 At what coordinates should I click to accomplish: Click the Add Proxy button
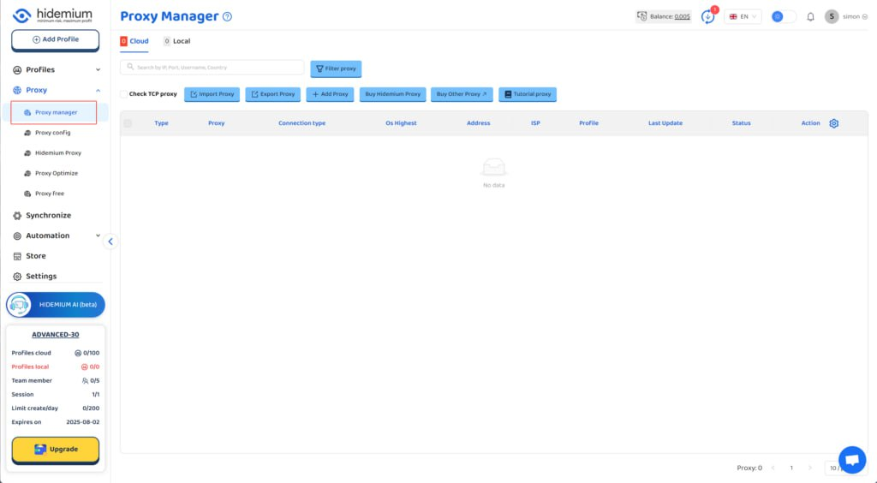pyautogui.click(x=330, y=94)
